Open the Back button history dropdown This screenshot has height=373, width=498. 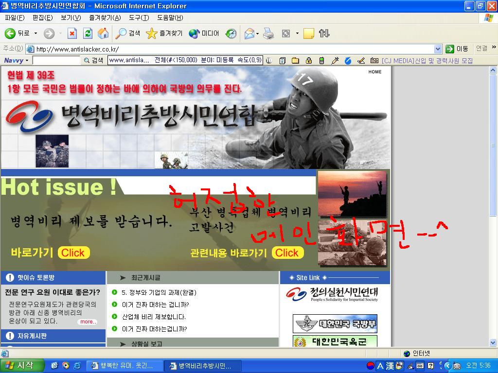[x=36, y=34]
